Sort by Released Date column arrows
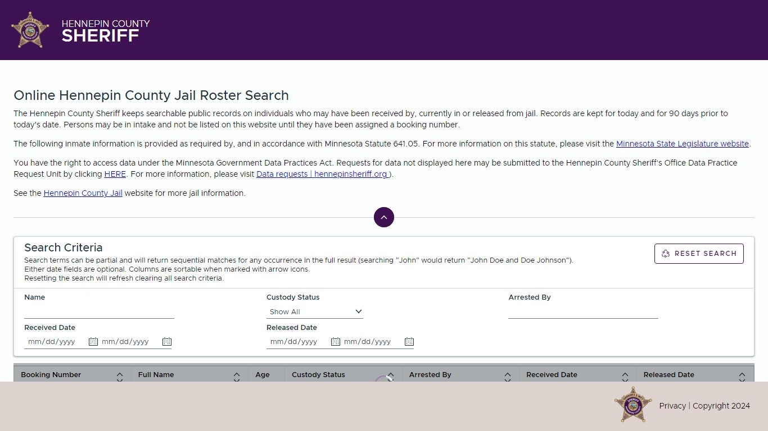Screen dimensions: 768x431 742,376
